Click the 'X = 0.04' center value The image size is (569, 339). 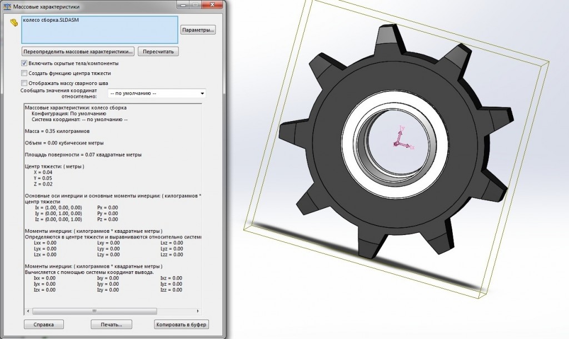click(x=43, y=172)
